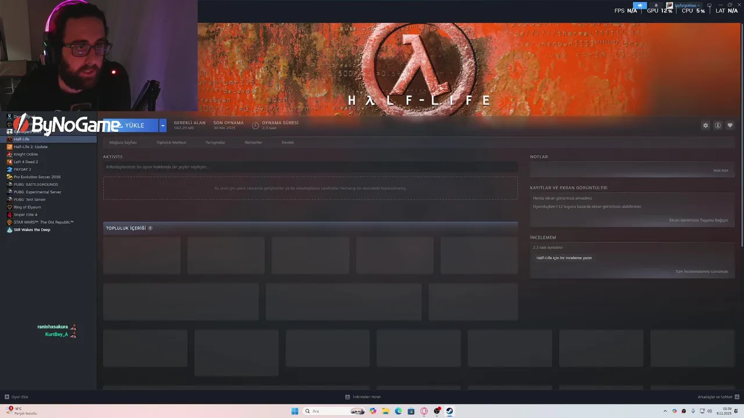Image resolution: width=744 pixels, height=418 pixels.
Task: Click the weather widget on the taskbar
Action: (x=22, y=411)
